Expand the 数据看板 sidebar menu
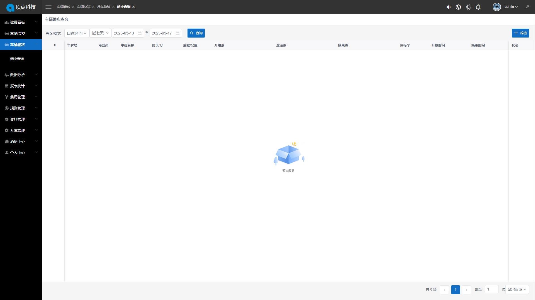 pos(21,22)
